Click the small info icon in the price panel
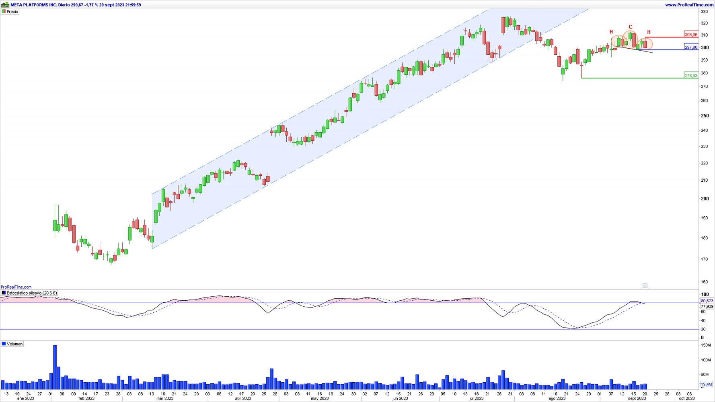Viewport: 715px width, 402px height. [645, 286]
